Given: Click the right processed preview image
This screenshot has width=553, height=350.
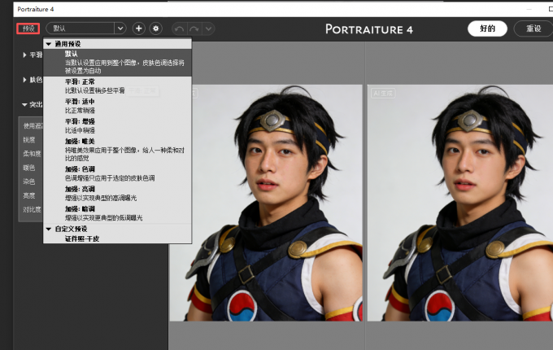Looking at the screenshot, I should tap(460, 203).
